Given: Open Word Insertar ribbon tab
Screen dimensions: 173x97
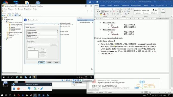Looking at the screenshot, I should coord(103,6).
